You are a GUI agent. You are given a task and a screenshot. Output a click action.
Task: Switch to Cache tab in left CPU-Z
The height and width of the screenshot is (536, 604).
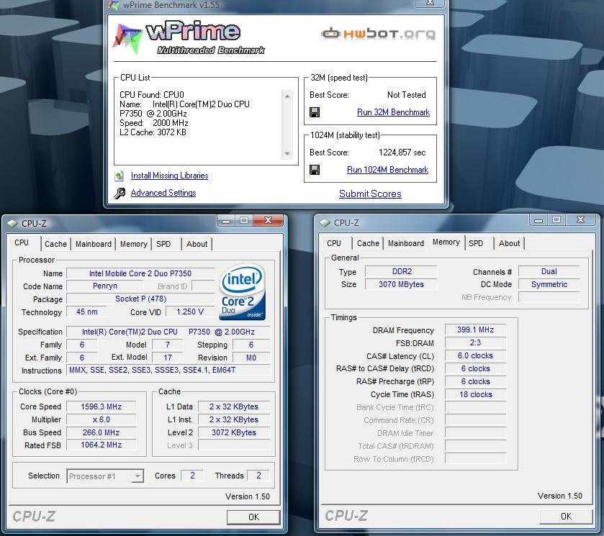[x=56, y=244]
